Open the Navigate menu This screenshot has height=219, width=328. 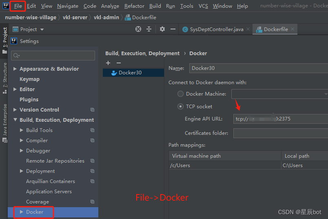click(68, 6)
